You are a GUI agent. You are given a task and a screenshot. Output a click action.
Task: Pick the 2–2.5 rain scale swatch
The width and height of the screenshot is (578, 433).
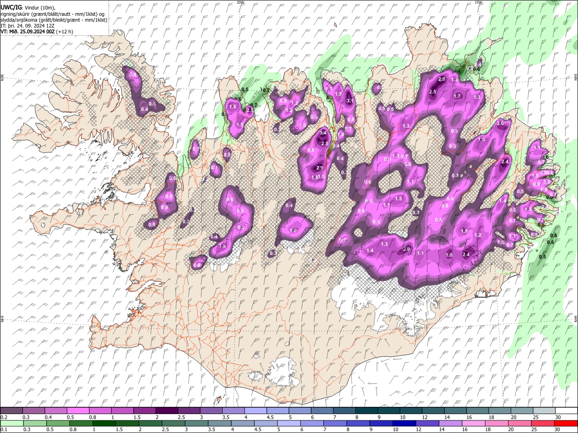[x=150, y=423]
